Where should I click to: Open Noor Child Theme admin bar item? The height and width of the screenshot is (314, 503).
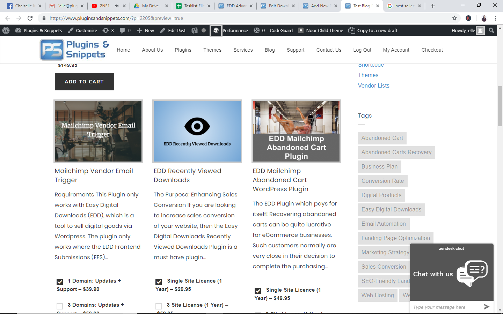321,30
